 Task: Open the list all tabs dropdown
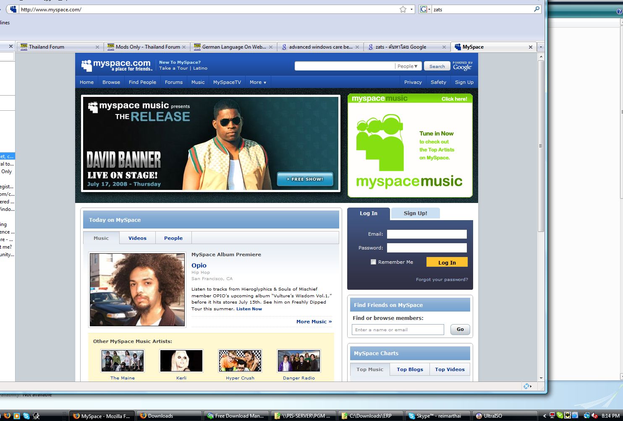point(541,47)
